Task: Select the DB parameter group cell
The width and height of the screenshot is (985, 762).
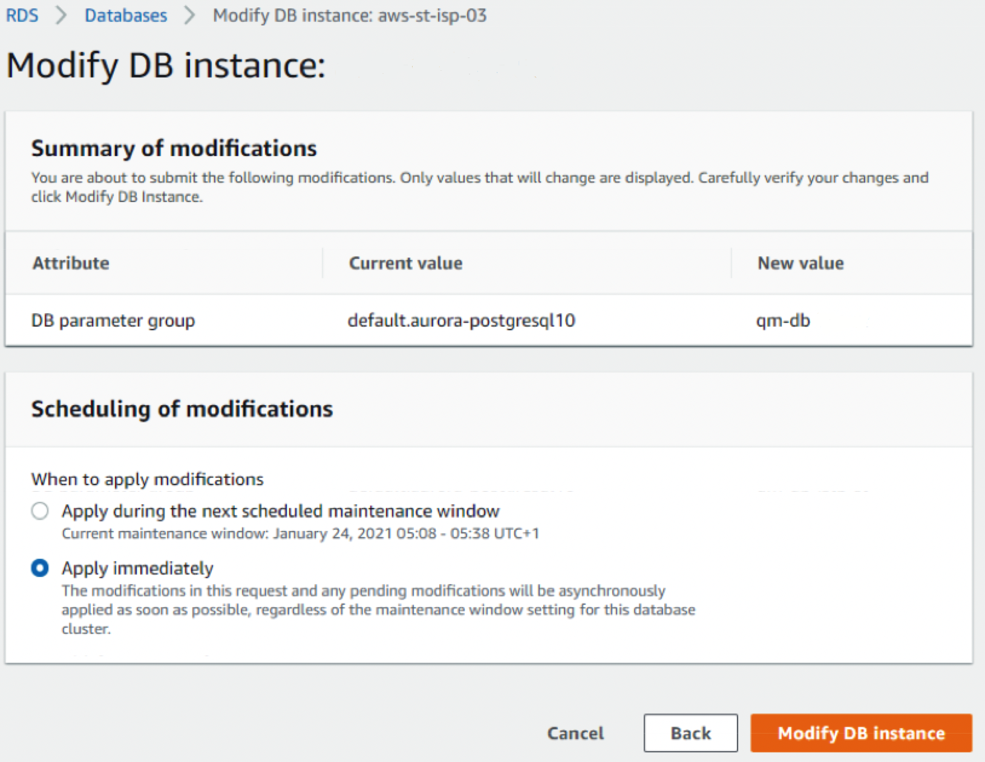Action: (x=113, y=321)
